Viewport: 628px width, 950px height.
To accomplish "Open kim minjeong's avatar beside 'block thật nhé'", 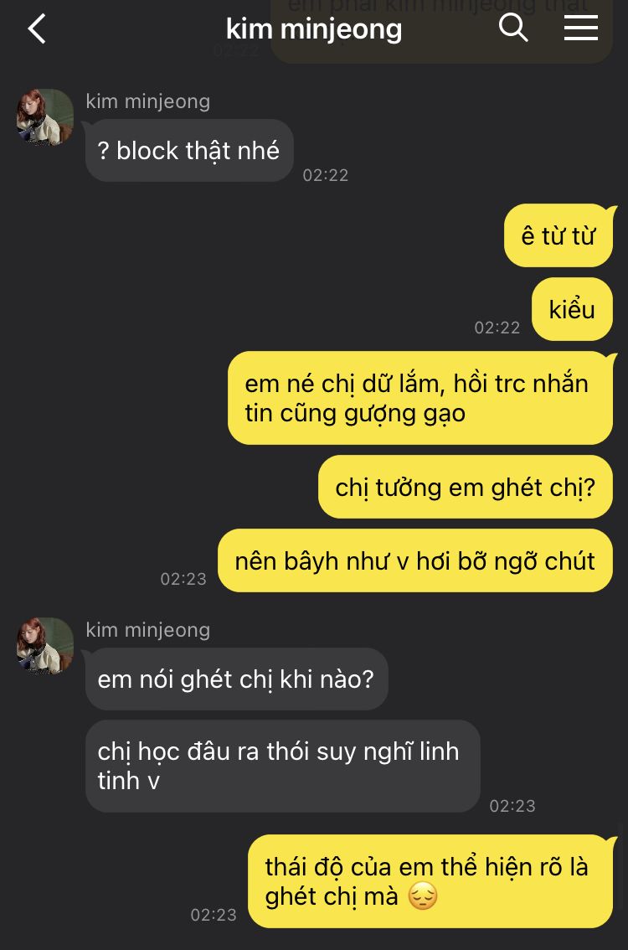I will [45, 117].
